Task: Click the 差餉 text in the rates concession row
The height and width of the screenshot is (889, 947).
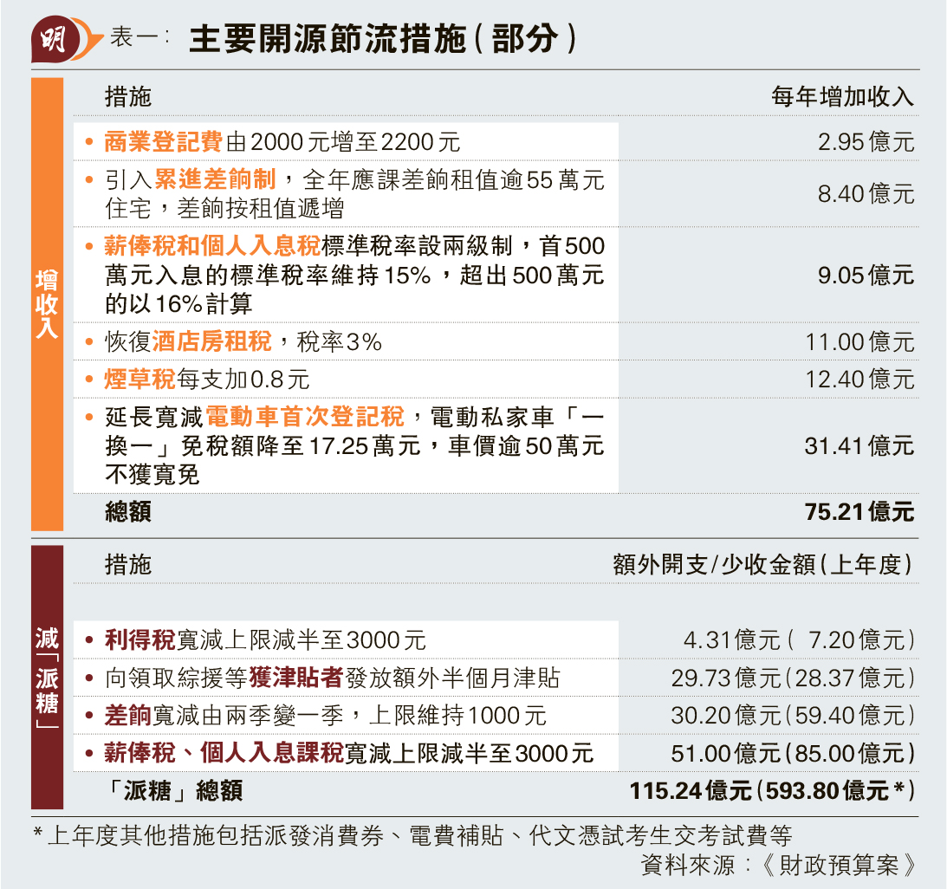Action: tap(128, 715)
